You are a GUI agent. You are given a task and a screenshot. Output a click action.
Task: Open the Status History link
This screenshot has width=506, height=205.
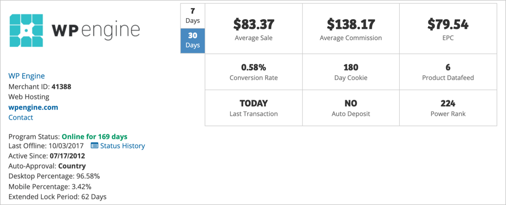[x=123, y=146]
